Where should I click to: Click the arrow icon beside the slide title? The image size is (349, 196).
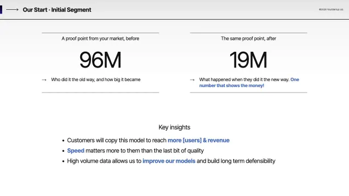click(12, 10)
